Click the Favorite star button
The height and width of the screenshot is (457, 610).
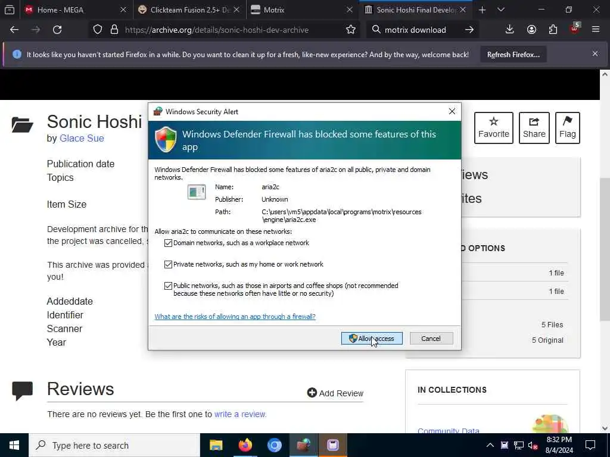494,128
